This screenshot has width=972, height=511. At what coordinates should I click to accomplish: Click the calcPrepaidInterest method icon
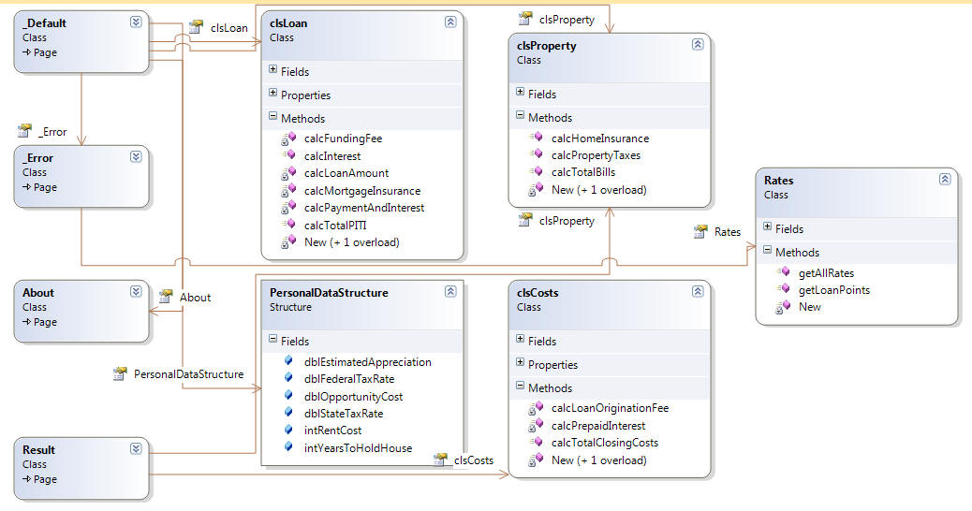point(537,425)
